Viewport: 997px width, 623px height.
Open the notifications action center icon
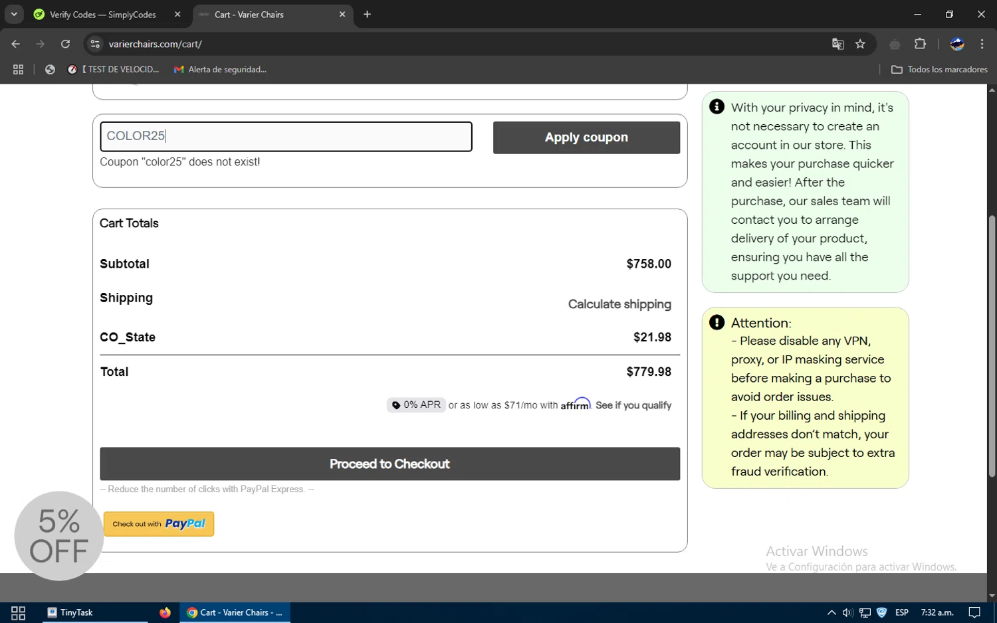point(974,612)
